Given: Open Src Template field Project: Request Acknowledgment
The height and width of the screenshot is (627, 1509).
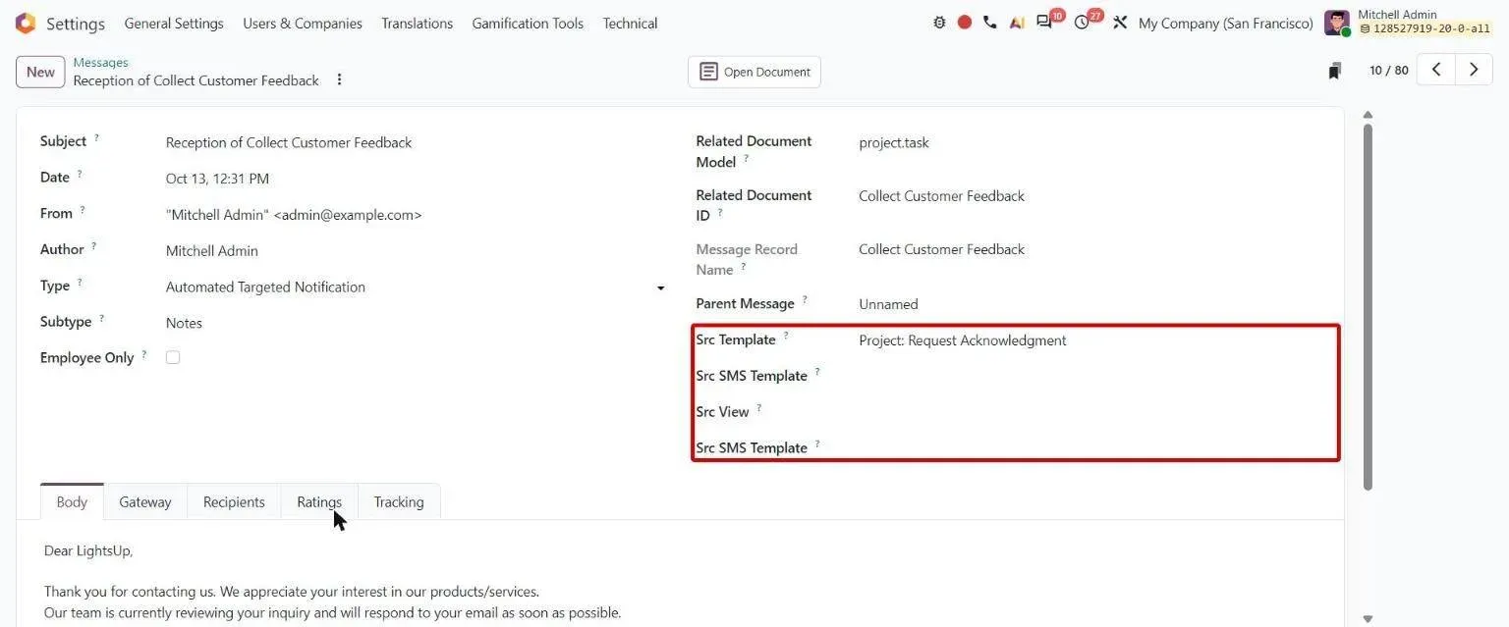Looking at the screenshot, I should point(1090,340).
